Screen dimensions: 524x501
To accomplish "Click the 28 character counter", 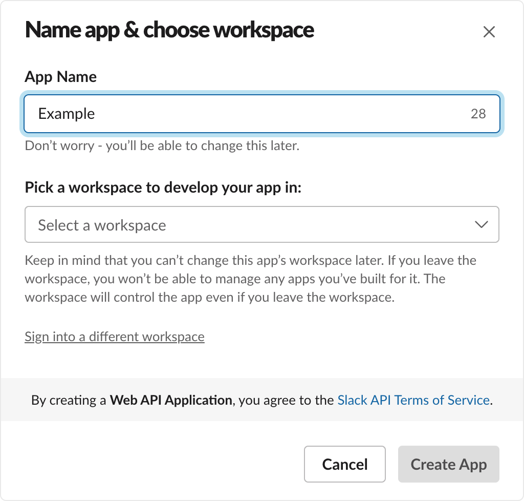I will pos(478,114).
